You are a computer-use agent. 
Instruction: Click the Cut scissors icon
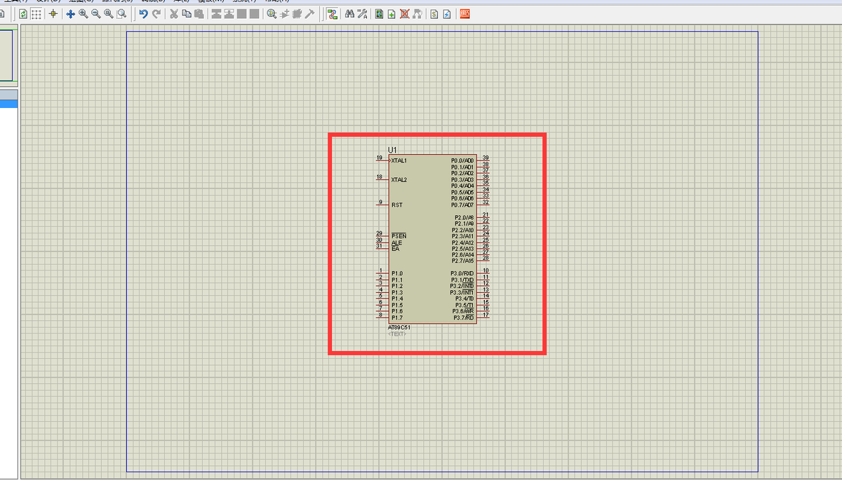pyautogui.click(x=174, y=13)
